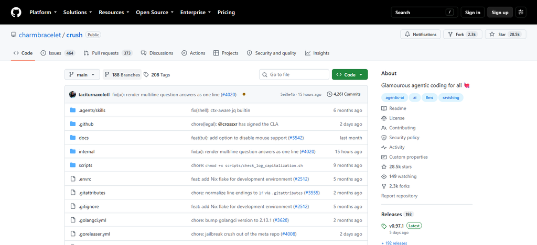
Task: Open the internal folder
Action: (87, 151)
